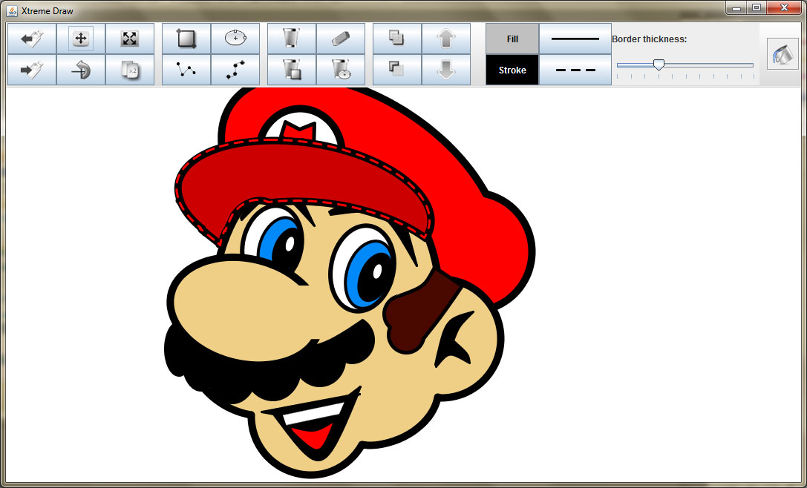Image resolution: width=807 pixels, height=488 pixels.
Task: Minimize the Xtreme Draw window
Action: pyautogui.click(x=736, y=7)
